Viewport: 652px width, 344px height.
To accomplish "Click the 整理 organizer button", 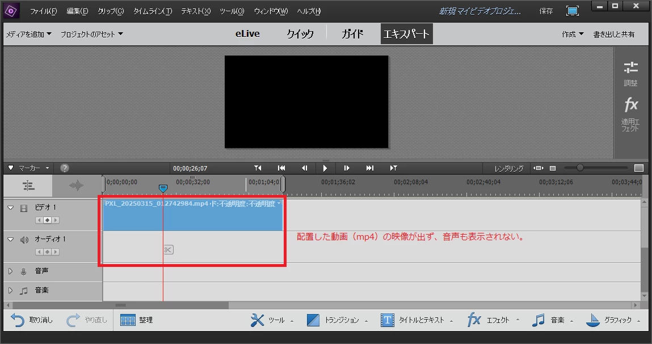I will pos(136,320).
